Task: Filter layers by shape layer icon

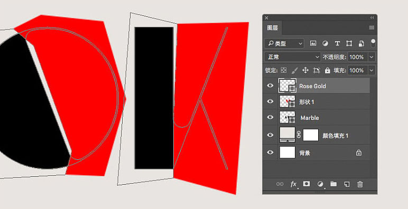Action: pos(349,43)
